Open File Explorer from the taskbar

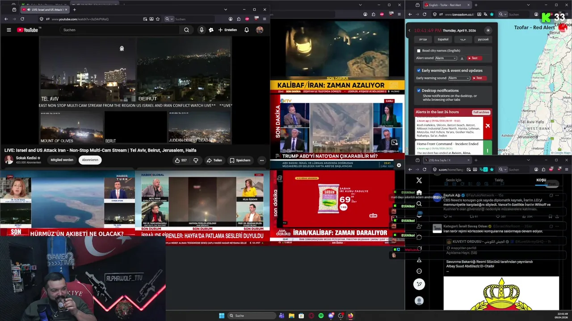pos(291,316)
